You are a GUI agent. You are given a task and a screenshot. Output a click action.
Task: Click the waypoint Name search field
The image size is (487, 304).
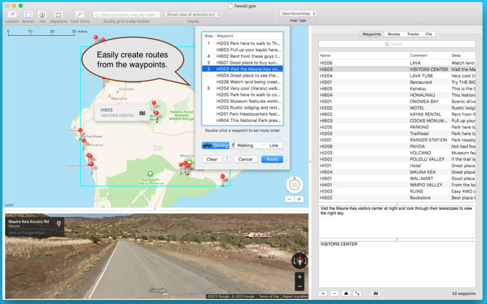click(x=396, y=44)
